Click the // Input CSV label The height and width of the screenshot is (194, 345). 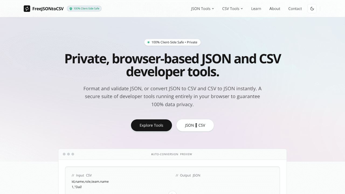coord(82,175)
